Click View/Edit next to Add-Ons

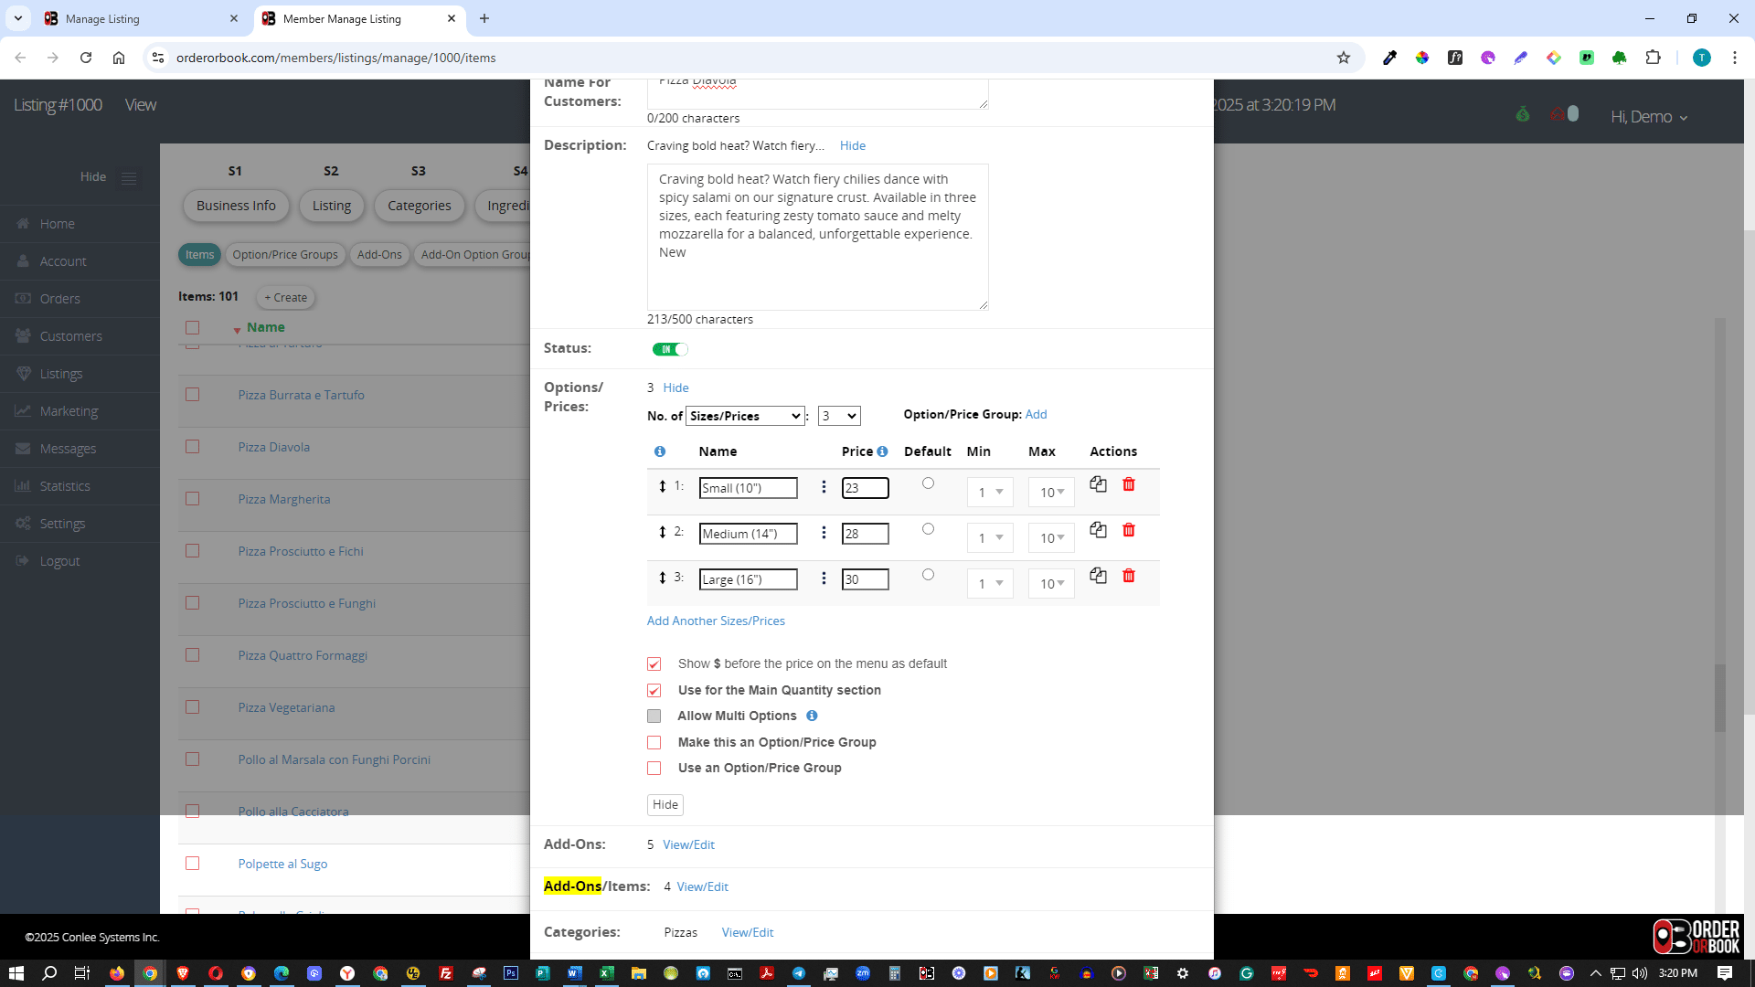click(x=688, y=844)
